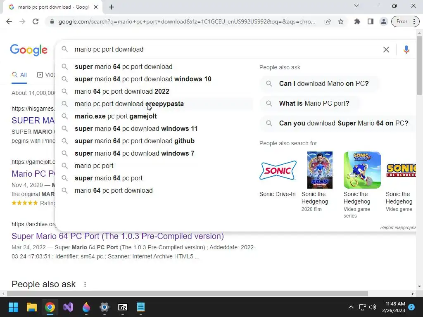Viewport: 423px width, 317px height.
Task: Close the mario pc port download tab
Action: pyautogui.click(x=96, y=7)
